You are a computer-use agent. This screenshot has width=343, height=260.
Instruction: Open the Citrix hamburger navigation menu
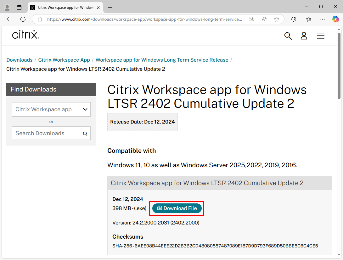(320, 36)
